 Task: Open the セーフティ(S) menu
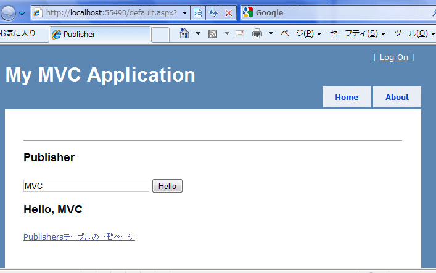tap(357, 34)
